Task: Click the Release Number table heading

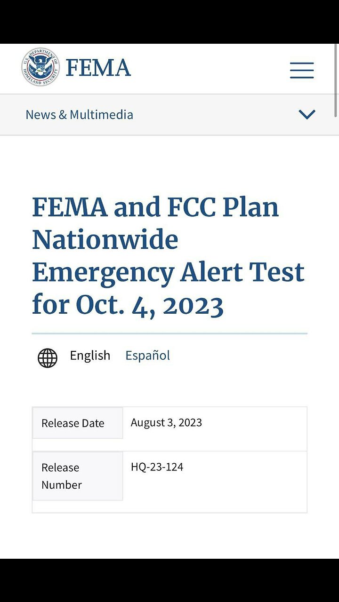Action: 61,476
